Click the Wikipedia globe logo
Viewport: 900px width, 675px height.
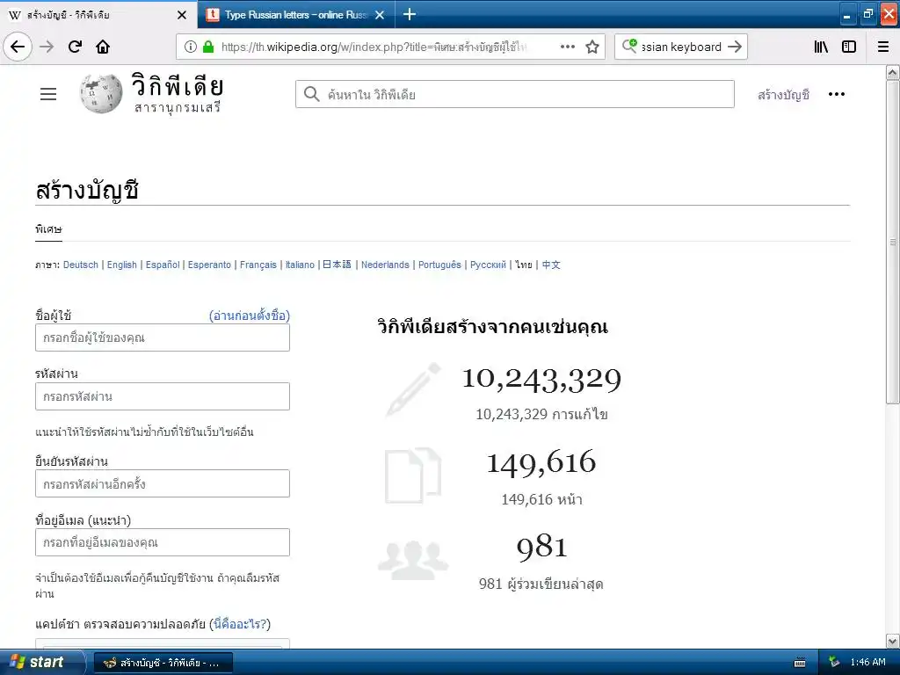tap(101, 93)
